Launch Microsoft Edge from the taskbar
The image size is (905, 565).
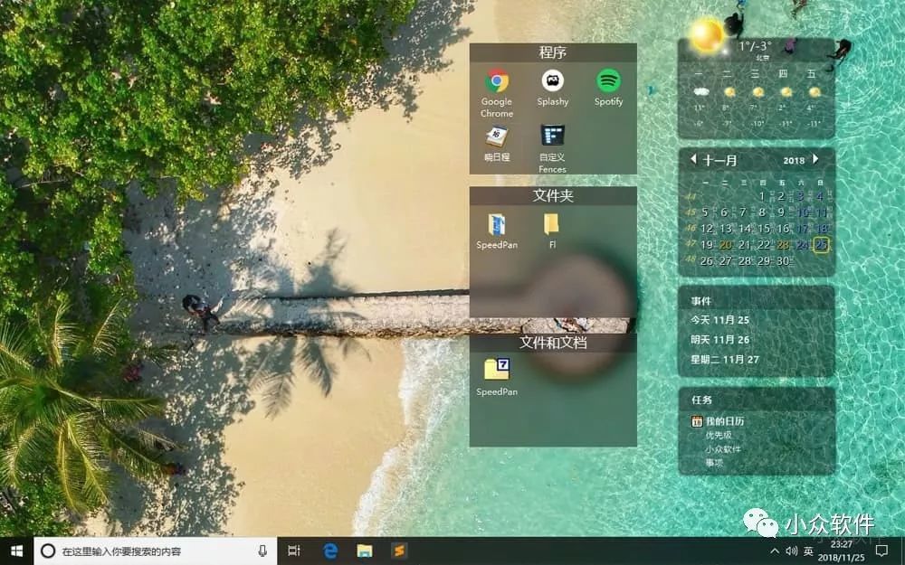click(x=330, y=551)
